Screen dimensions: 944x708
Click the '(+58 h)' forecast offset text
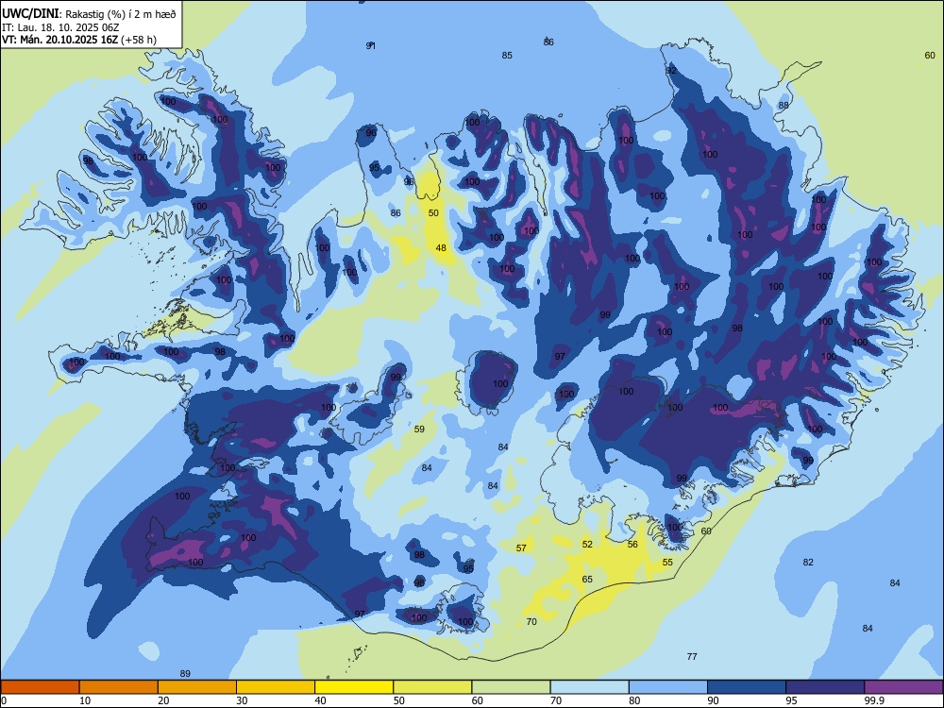click(139, 40)
